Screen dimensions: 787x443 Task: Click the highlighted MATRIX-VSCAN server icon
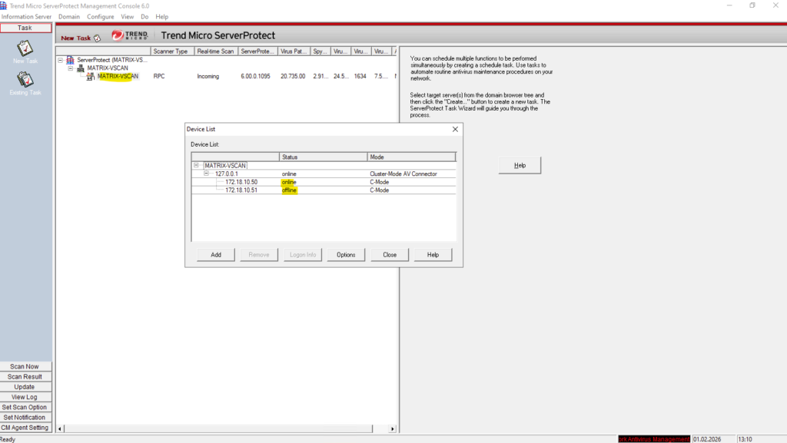coord(90,76)
